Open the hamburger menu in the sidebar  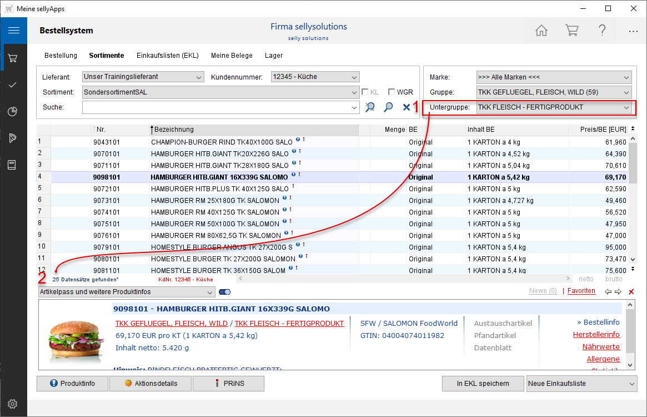tap(13, 31)
